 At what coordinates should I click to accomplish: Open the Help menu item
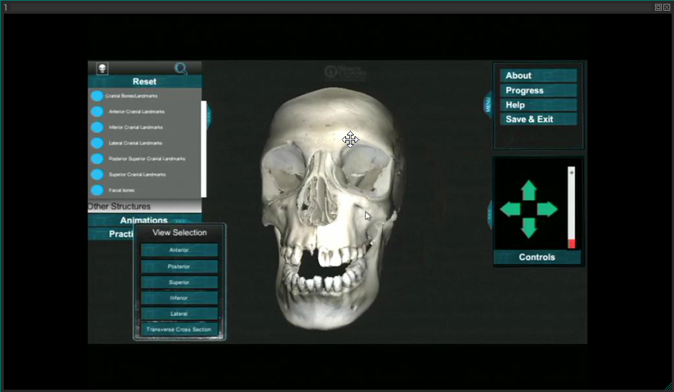538,105
